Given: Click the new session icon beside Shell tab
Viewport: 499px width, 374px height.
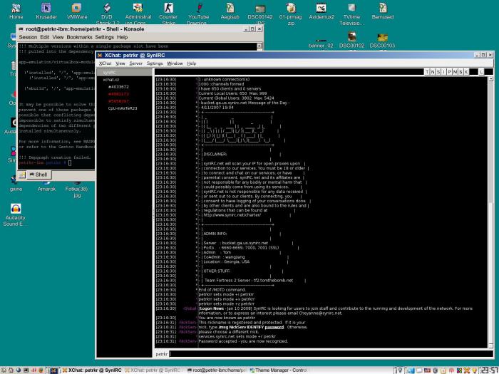Looking at the screenshot, I should 21,175.
